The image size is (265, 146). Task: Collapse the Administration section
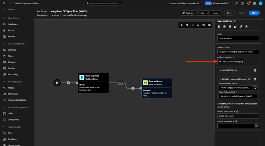tap(4, 127)
